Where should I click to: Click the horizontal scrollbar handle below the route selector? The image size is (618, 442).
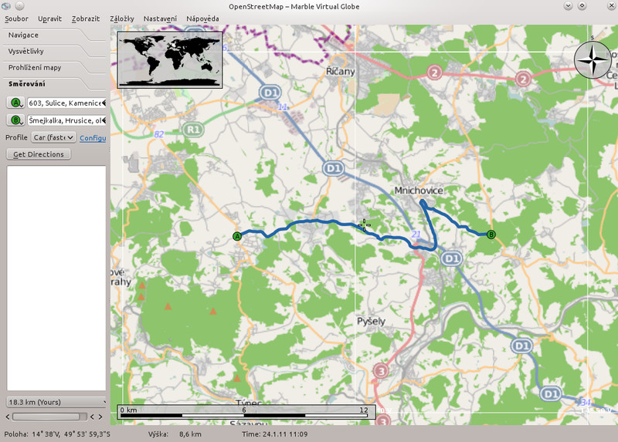click(46, 417)
